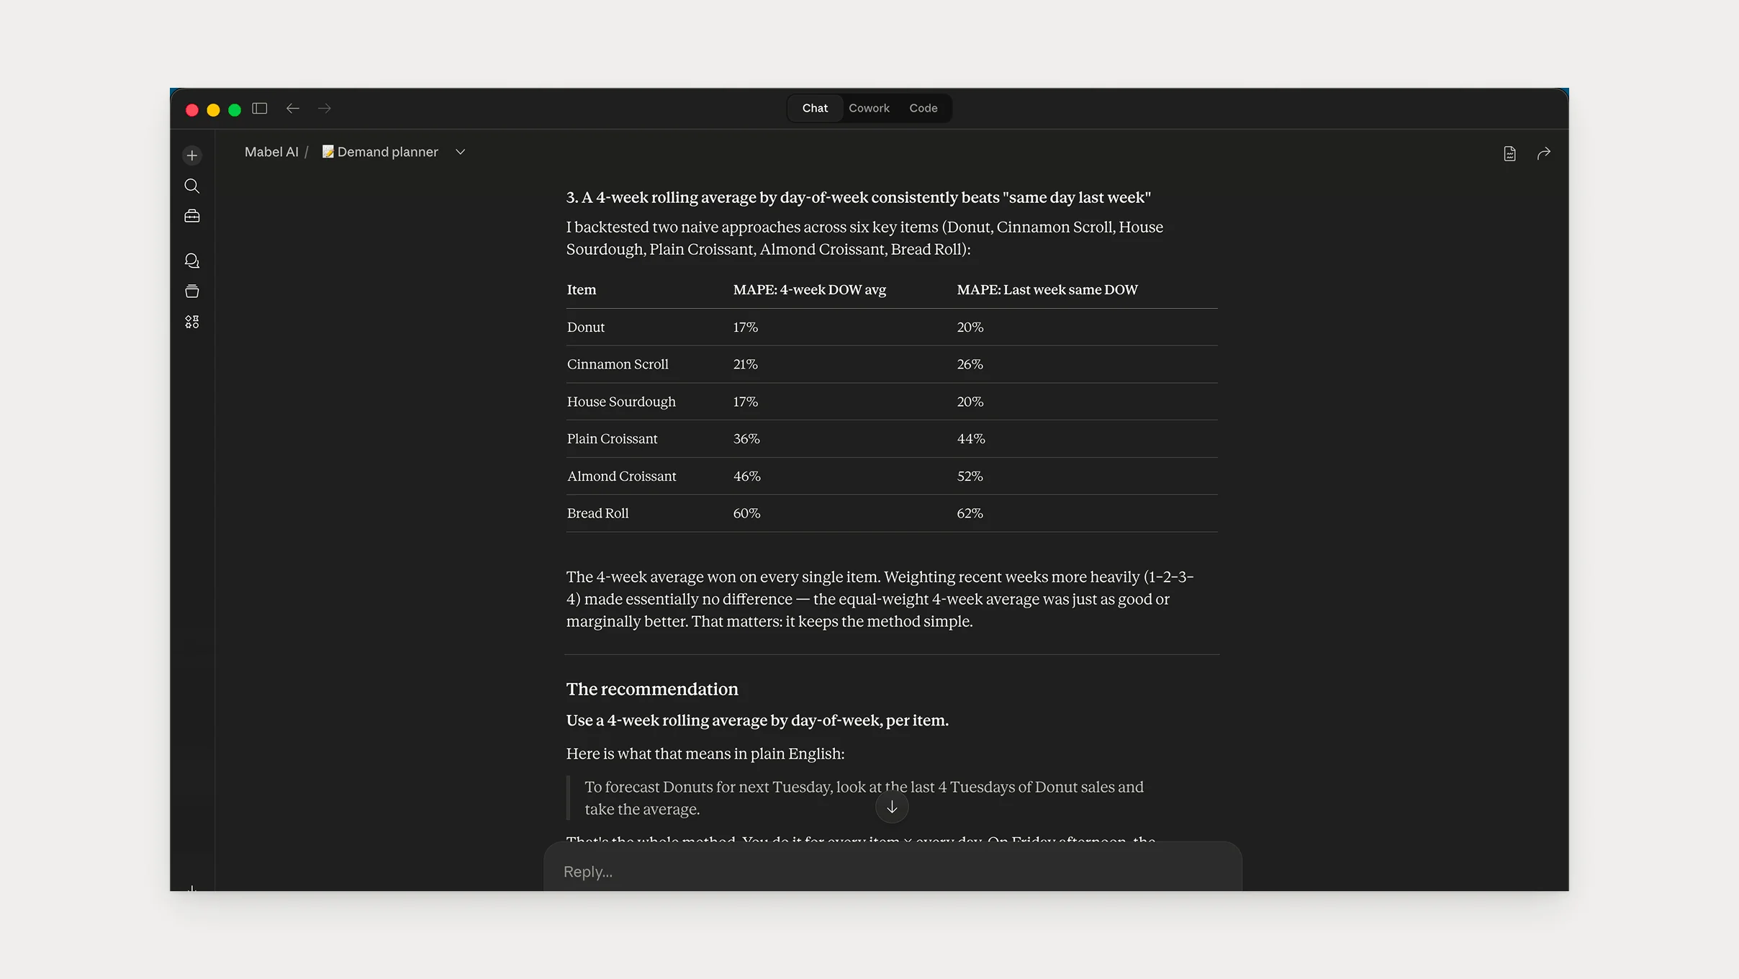Screen dimensions: 1739x979
Task: Click the 44% value for Plain Croissant
Action: pos(970,439)
